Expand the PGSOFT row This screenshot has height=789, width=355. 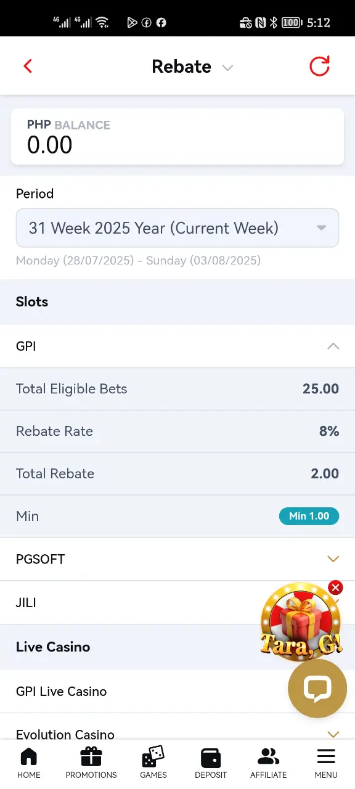[x=177, y=559]
